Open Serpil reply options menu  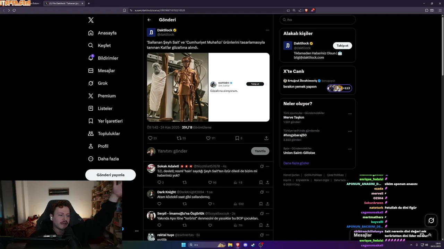pos(267,213)
